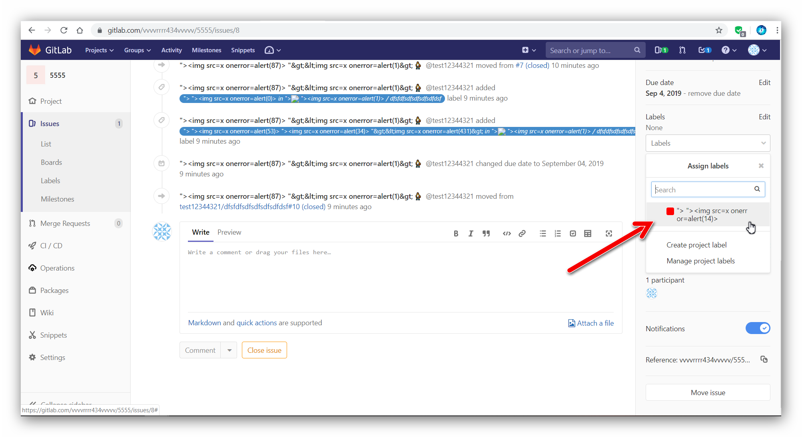Enter full-screen editor mode with the icon
This screenshot has width=802, height=437.
pos(609,233)
